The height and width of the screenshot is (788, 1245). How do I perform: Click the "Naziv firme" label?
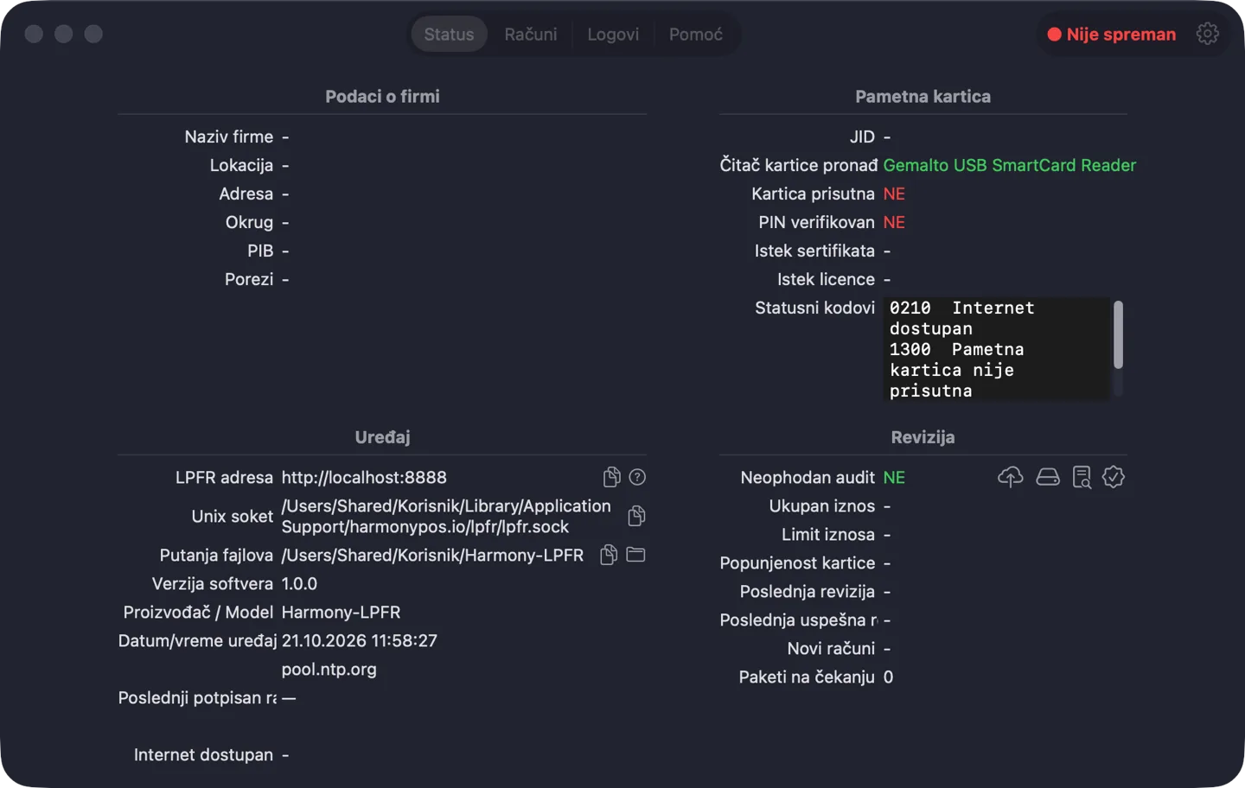click(x=229, y=137)
